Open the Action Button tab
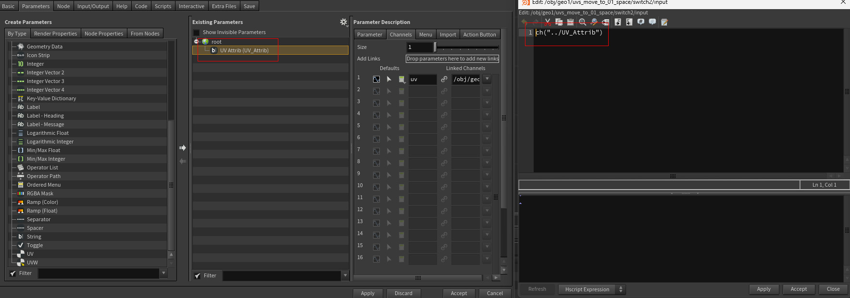850x298 pixels. (479, 35)
